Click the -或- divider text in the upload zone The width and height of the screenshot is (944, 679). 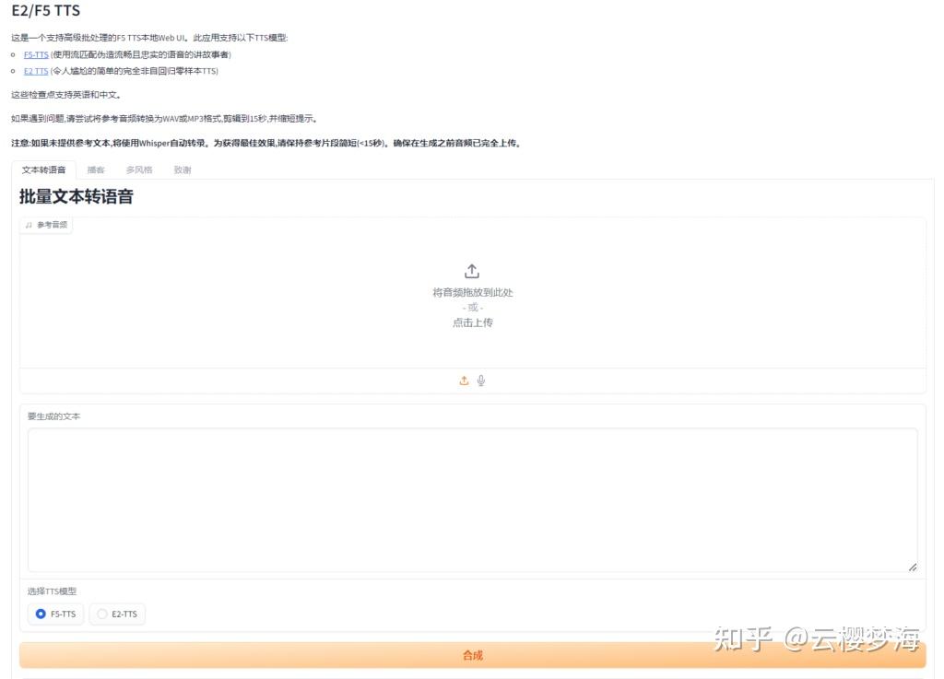pyautogui.click(x=471, y=307)
